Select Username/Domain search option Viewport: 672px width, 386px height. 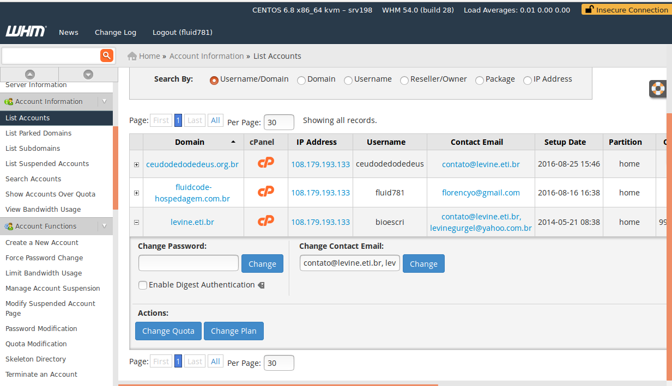[214, 80]
